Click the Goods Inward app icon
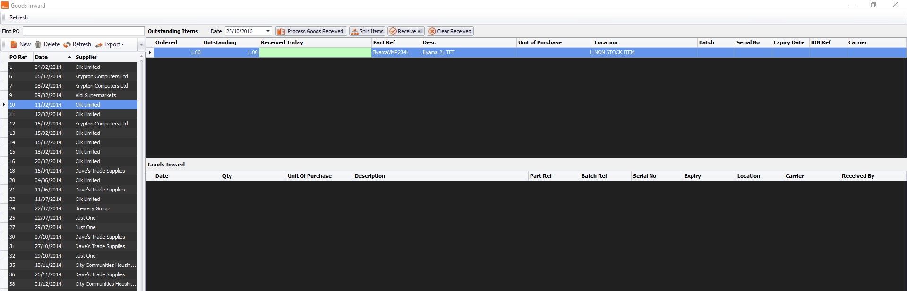The height and width of the screenshot is (291, 907). coord(5,5)
